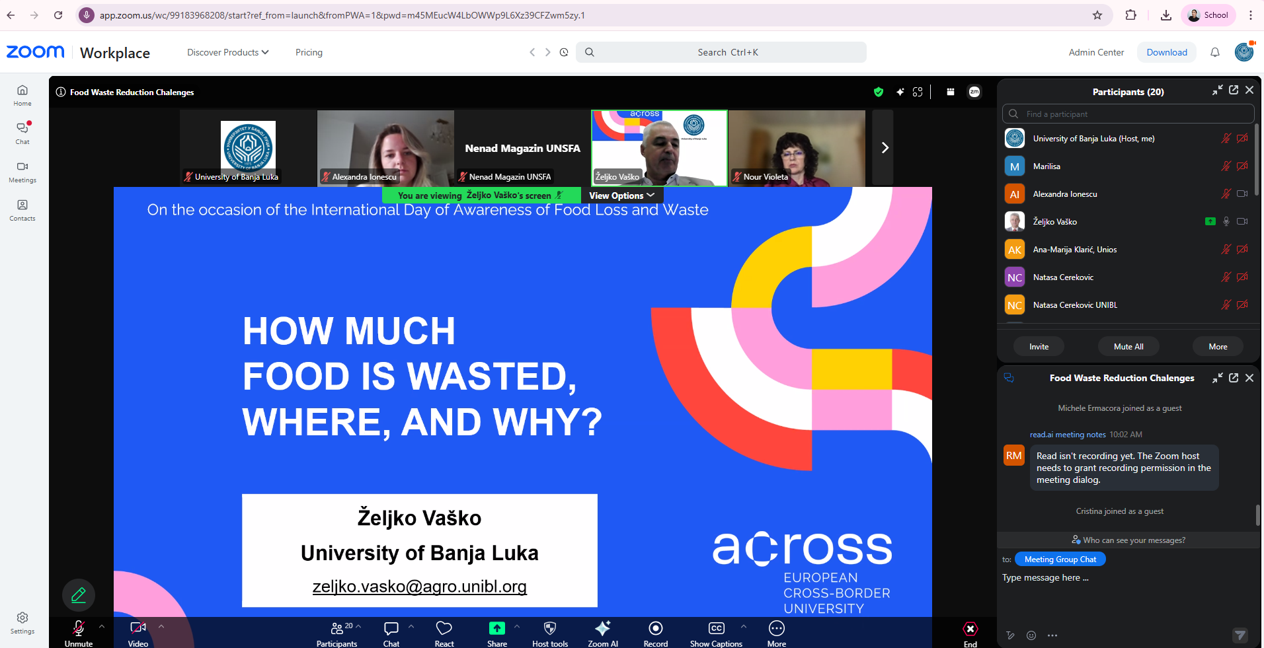The width and height of the screenshot is (1264, 648).
Task: Click the Zoom Workplace logo
Action: point(78,52)
